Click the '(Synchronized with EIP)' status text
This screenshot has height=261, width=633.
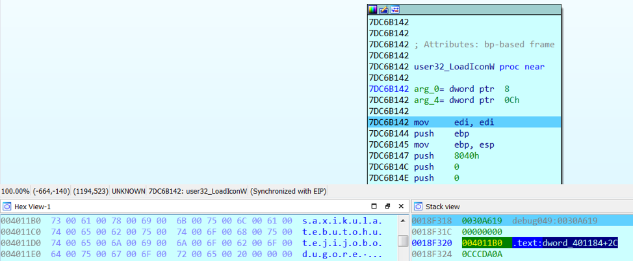[x=289, y=190]
